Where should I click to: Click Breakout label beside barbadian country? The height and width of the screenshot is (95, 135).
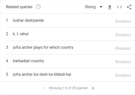click(x=123, y=62)
